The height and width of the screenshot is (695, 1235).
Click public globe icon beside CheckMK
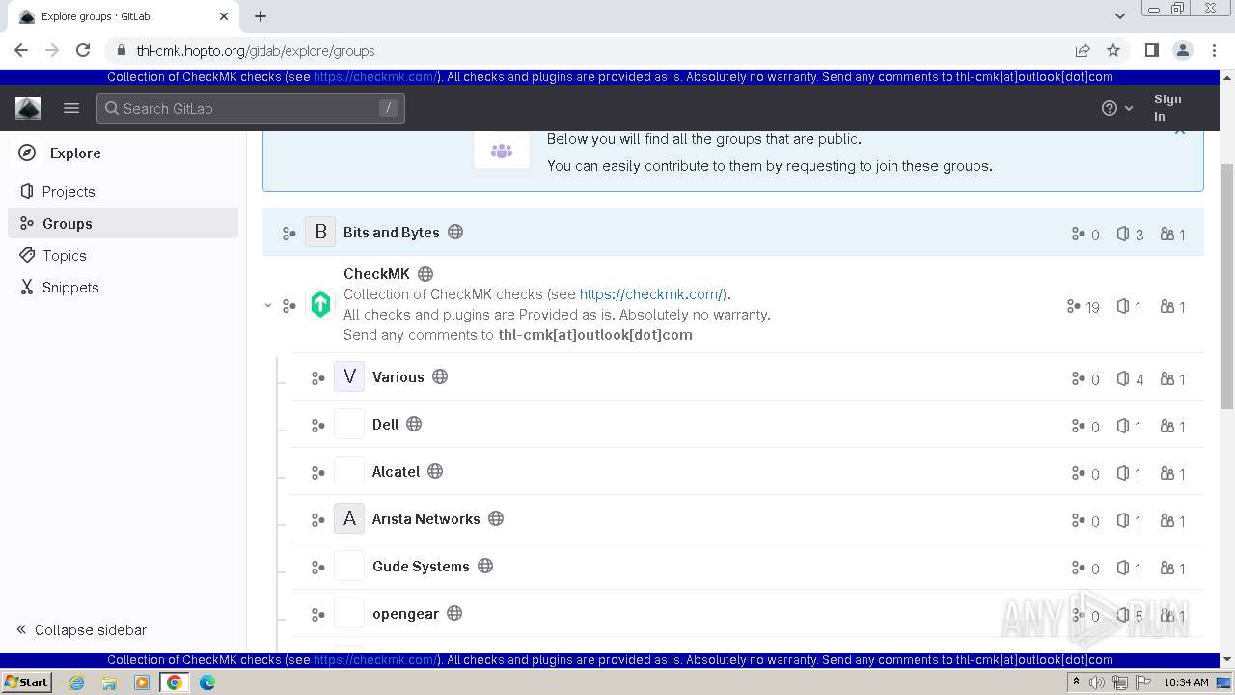[x=425, y=274]
